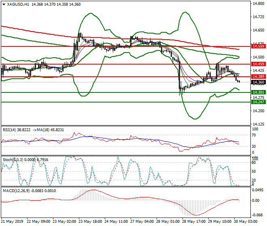
Task: Click the Stochastic 50 level axis label
Action: pyautogui.click(x=254, y=172)
